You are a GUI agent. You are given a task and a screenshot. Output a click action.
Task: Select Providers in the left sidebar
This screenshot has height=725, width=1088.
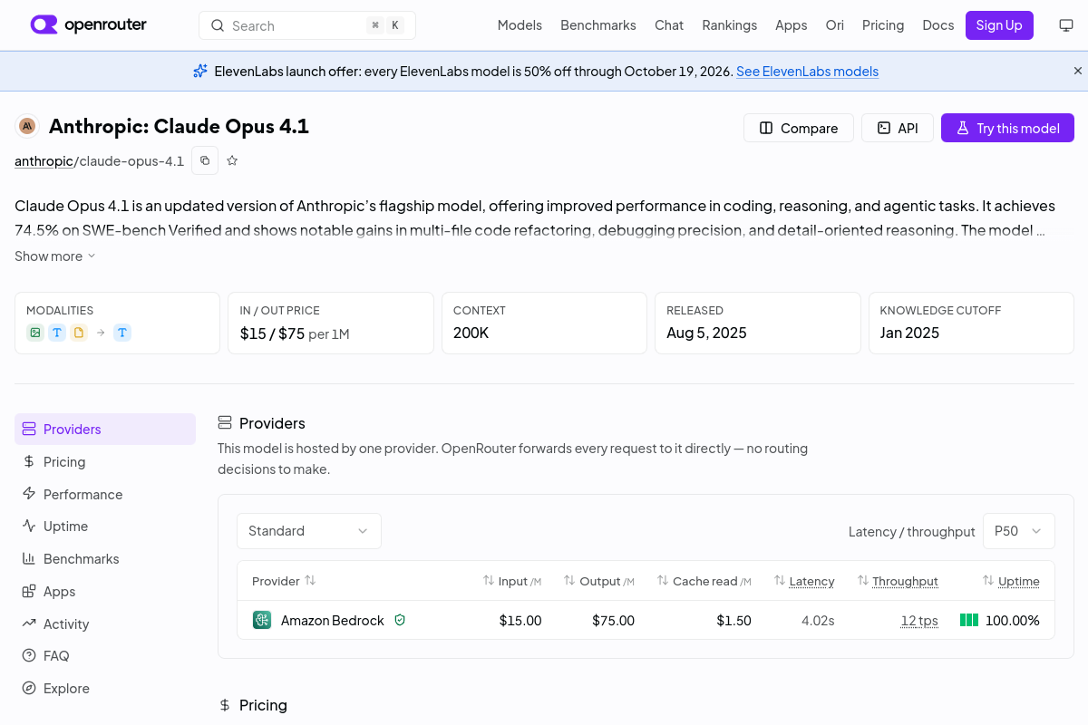click(x=105, y=430)
